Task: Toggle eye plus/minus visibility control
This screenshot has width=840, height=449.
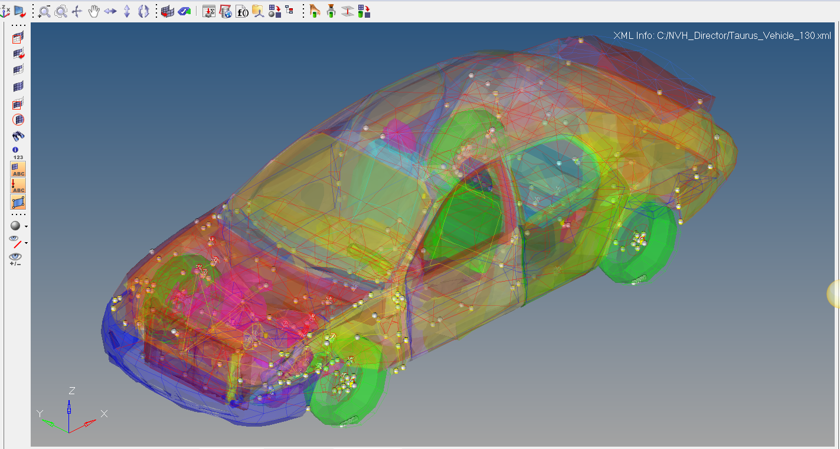Action: pyautogui.click(x=15, y=258)
